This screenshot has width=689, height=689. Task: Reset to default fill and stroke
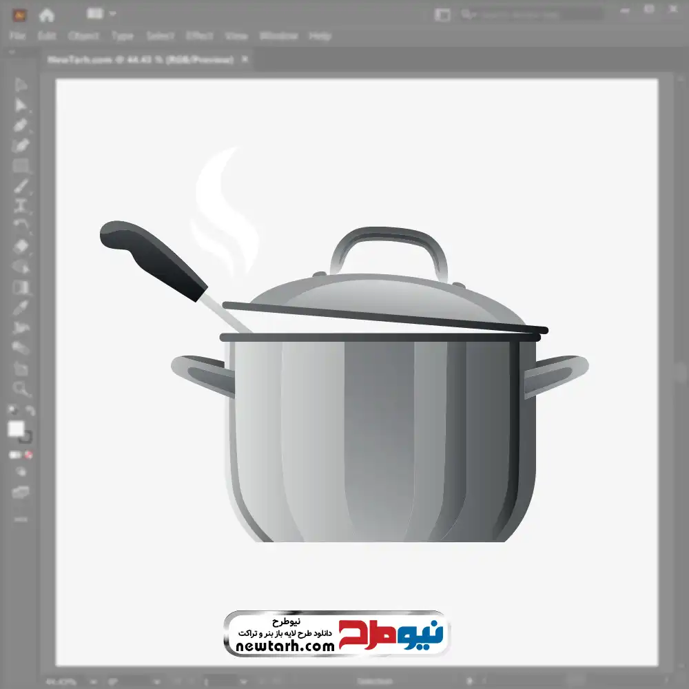pyautogui.click(x=12, y=411)
